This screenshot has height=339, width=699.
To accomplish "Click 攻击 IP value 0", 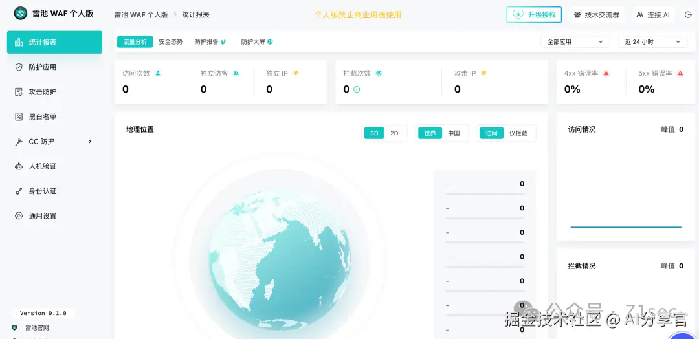I will click(458, 89).
